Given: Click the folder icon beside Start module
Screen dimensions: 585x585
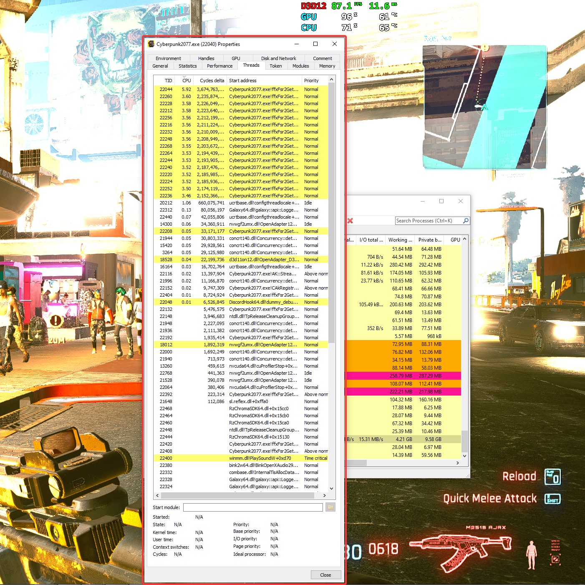Looking at the screenshot, I should coord(330,507).
